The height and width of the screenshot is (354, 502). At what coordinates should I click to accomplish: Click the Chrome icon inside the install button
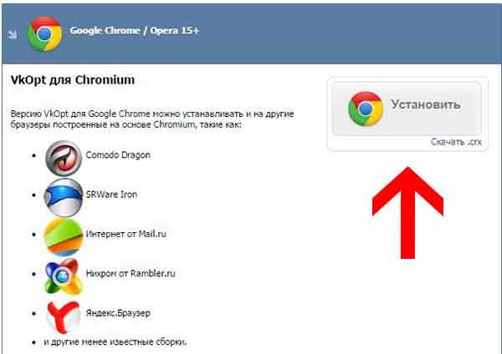[366, 109]
